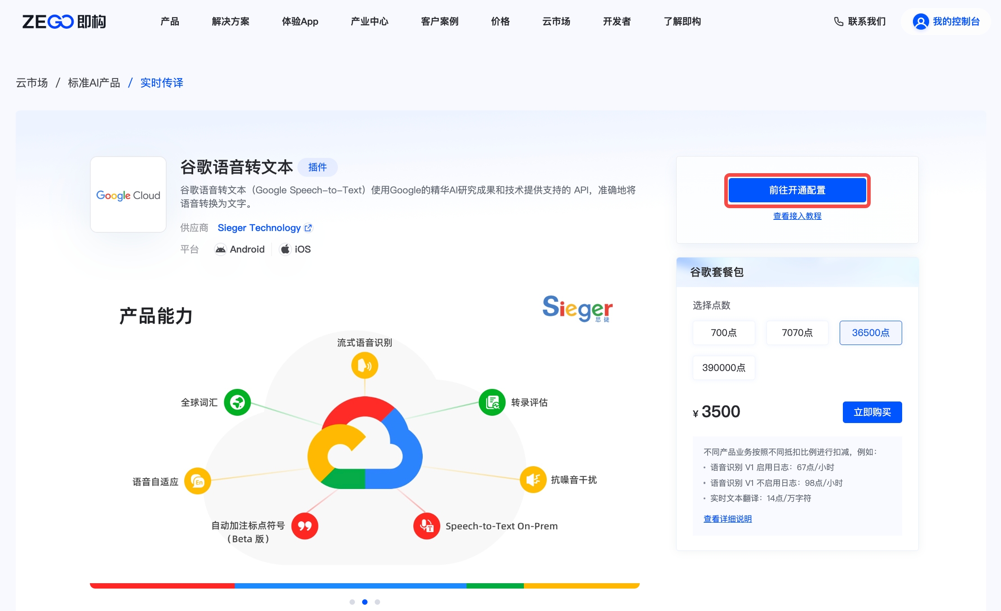Click the central Google Cloud logo
The image size is (1001, 611).
(x=365, y=443)
